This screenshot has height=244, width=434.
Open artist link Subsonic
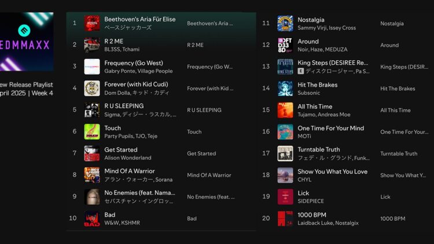(x=308, y=93)
